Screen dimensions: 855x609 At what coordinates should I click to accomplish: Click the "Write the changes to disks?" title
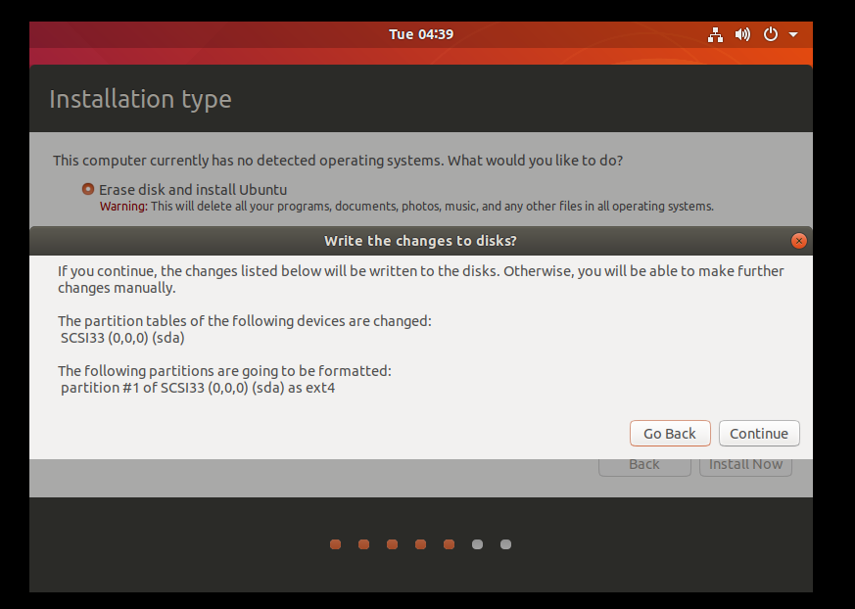click(420, 241)
